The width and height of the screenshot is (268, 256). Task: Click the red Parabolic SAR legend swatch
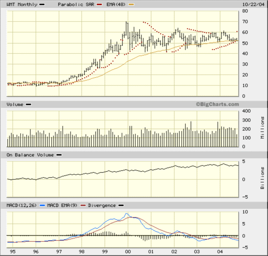click(100, 5)
